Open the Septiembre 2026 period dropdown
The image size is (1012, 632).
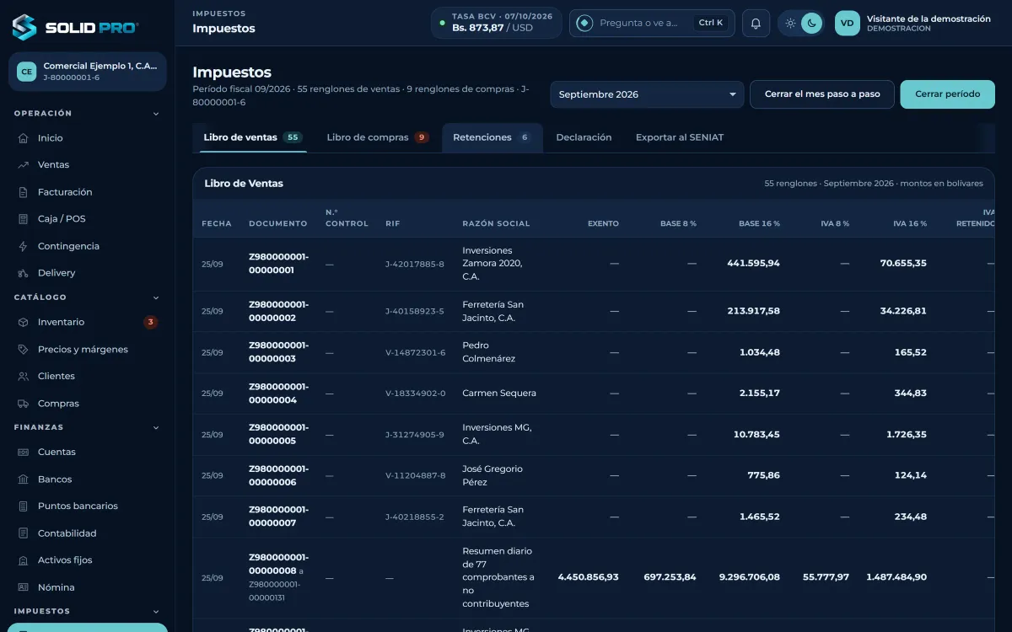point(647,94)
